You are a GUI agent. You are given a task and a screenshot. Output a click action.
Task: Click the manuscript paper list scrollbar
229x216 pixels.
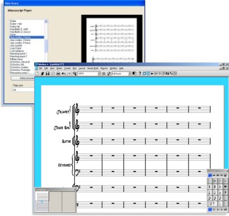[x=46, y=46]
